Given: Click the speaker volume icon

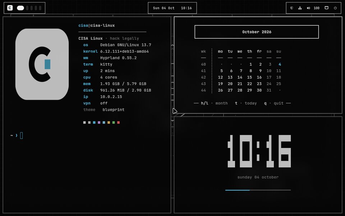Looking at the screenshot, I should (x=308, y=8).
